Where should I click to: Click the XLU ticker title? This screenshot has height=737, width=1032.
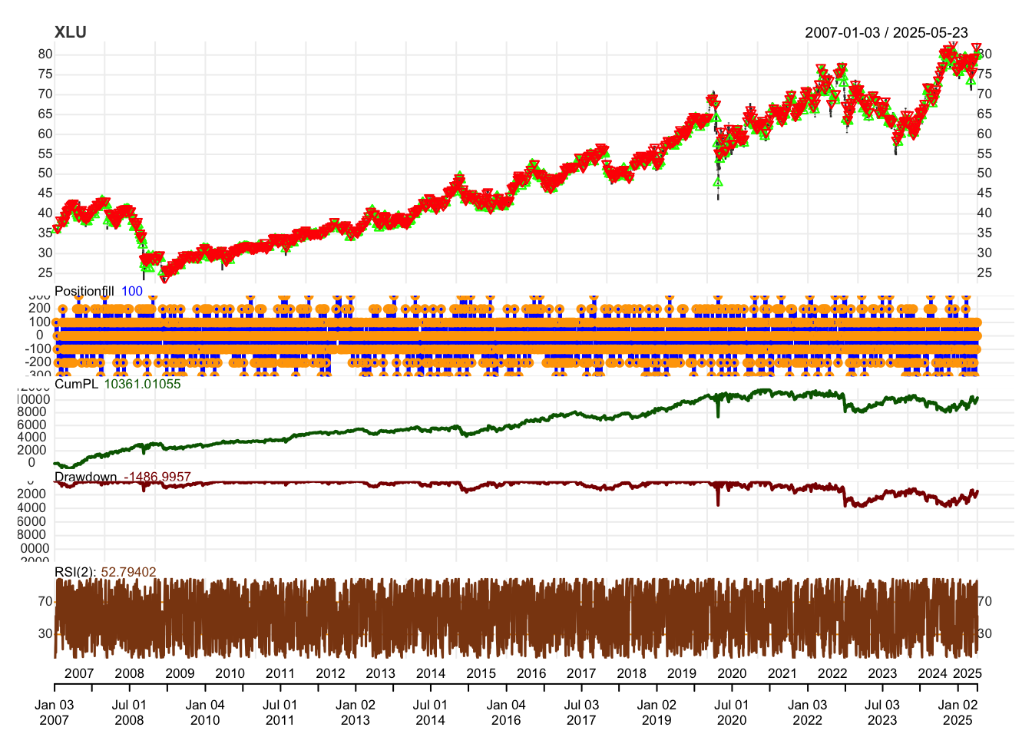71,32
